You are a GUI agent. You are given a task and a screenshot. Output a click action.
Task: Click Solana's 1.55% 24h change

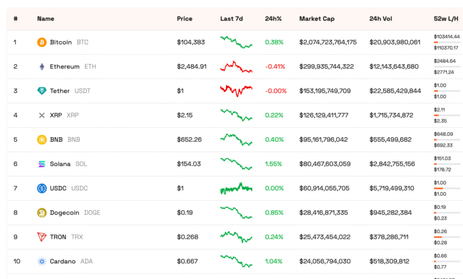274,164
